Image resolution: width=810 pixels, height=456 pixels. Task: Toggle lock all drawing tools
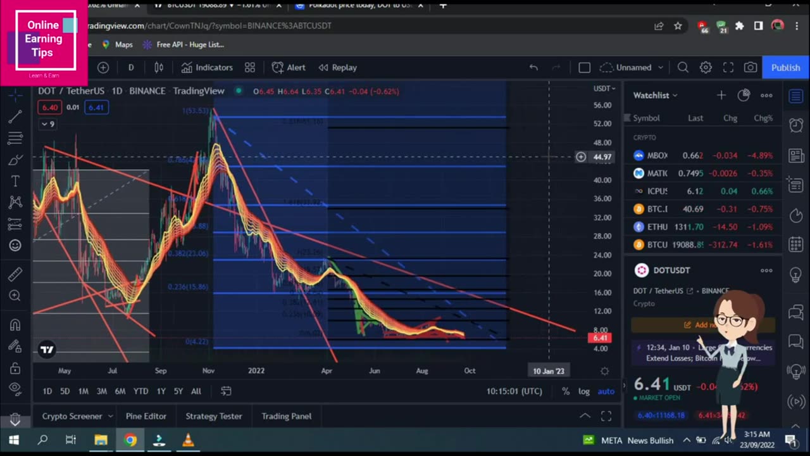click(15, 368)
